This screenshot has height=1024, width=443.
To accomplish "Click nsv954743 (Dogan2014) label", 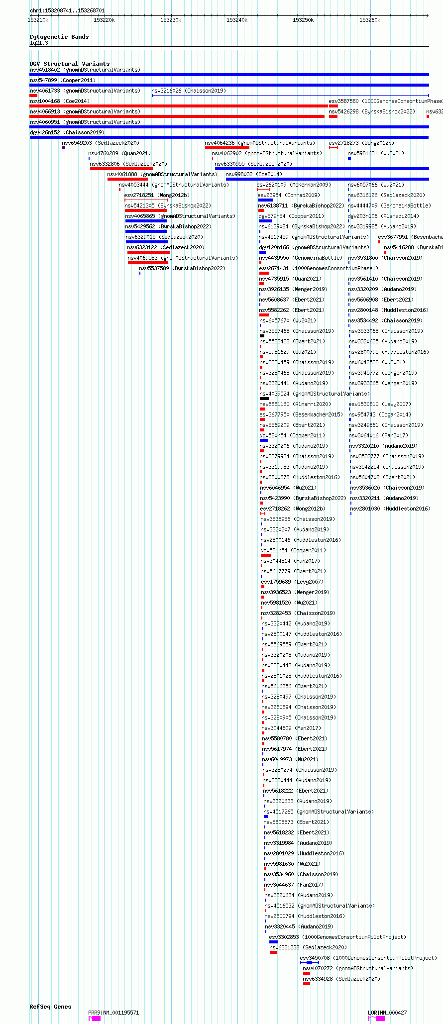I will click(380, 414).
